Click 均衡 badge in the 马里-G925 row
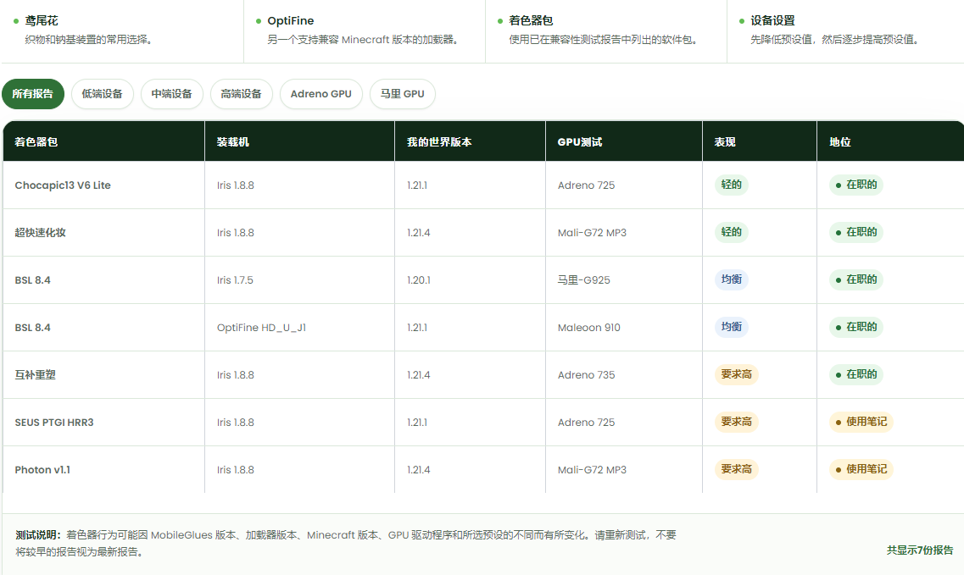 click(731, 279)
